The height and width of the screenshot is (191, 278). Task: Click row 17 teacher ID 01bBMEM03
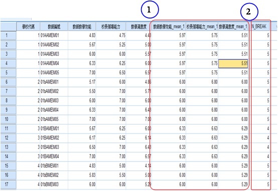pyautogui.click(x=54, y=184)
